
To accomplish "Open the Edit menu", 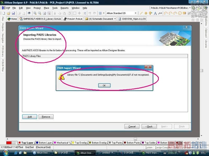I will tap(21, 8).
